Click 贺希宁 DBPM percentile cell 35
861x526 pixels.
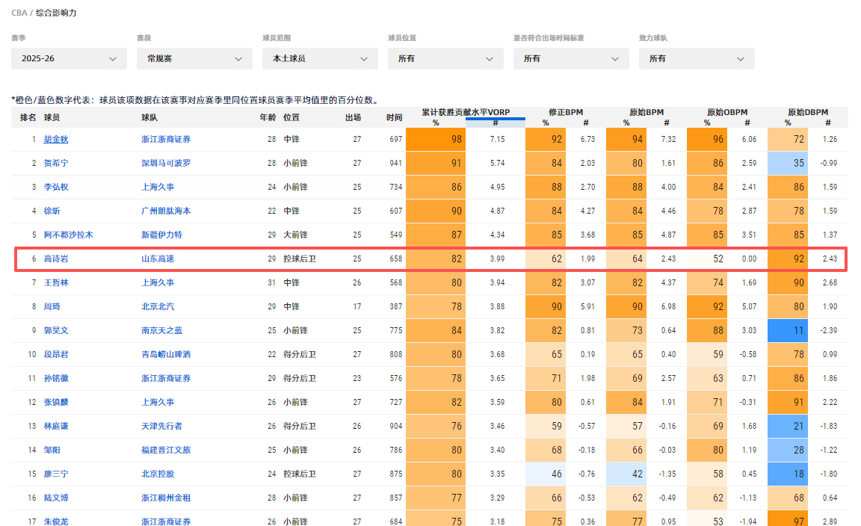coord(788,163)
